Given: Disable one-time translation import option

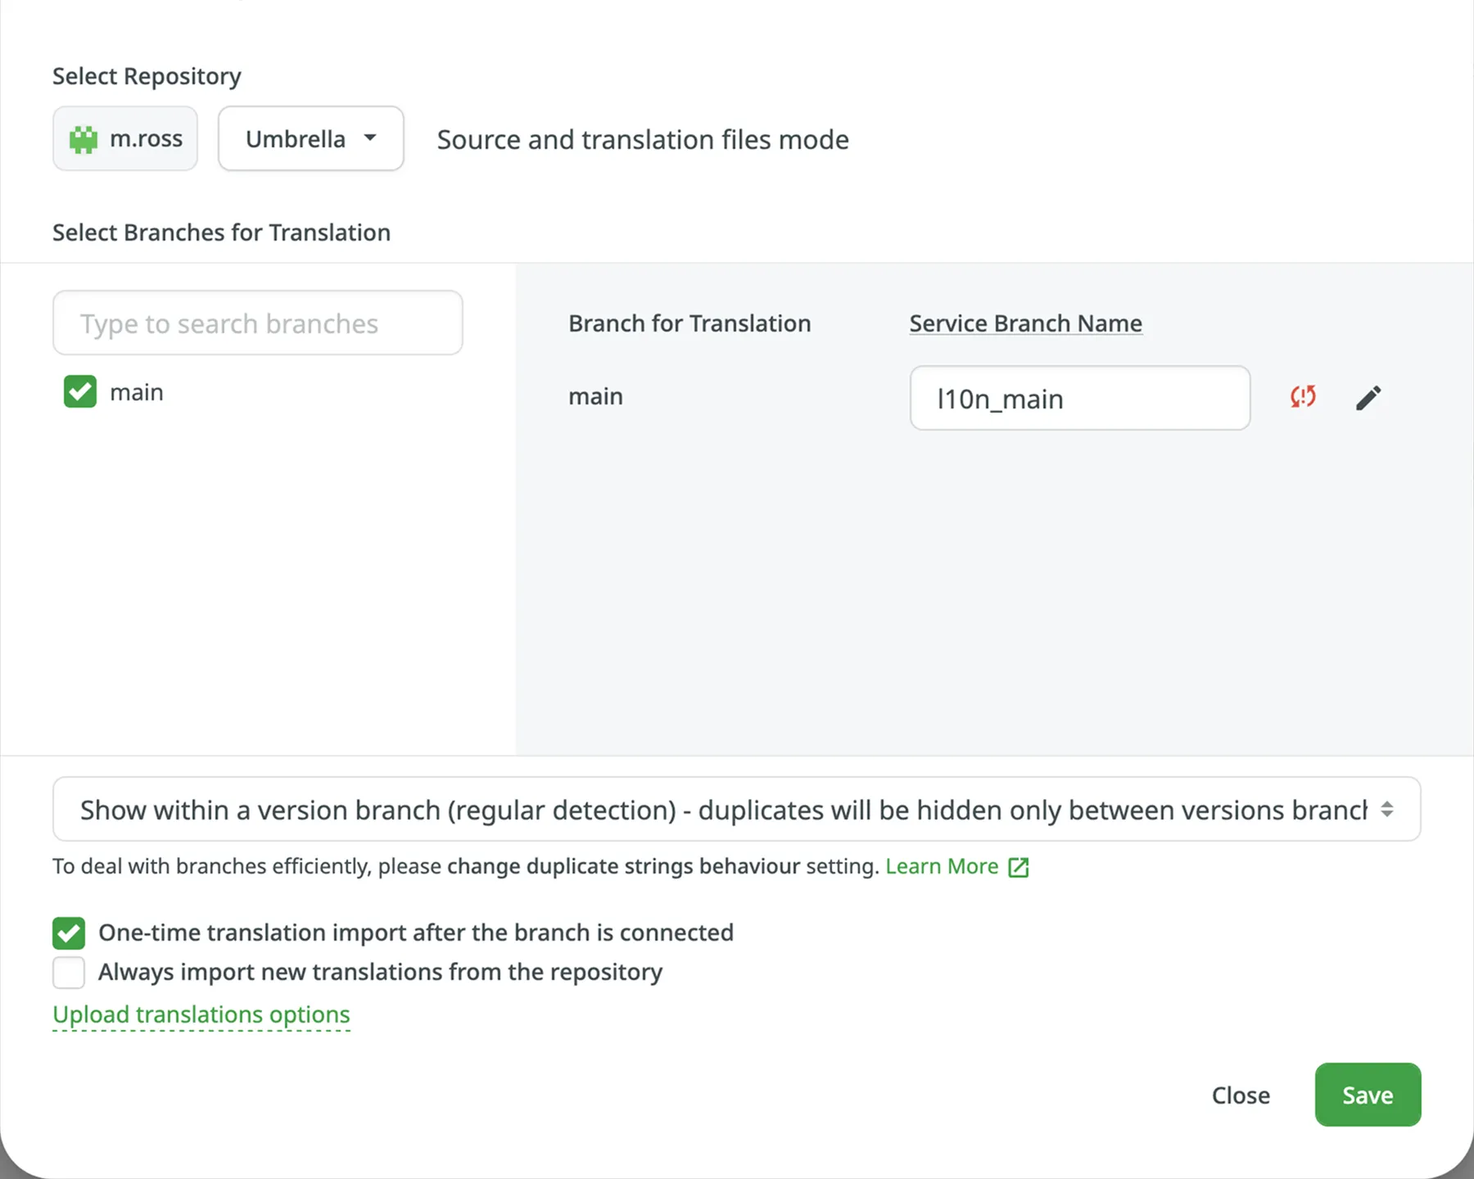Looking at the screenshot, I should coord(69,933).
